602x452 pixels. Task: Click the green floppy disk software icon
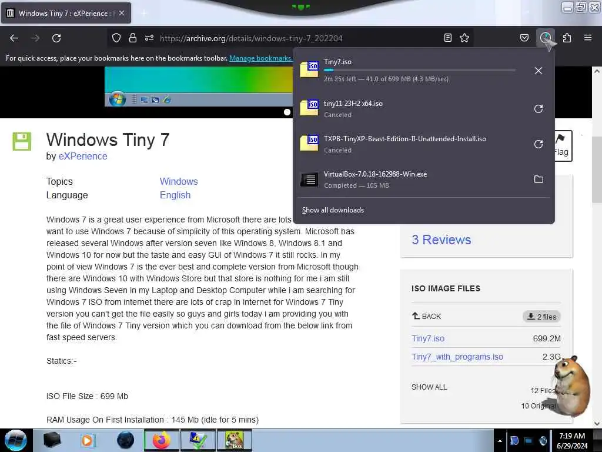[22, 141]
